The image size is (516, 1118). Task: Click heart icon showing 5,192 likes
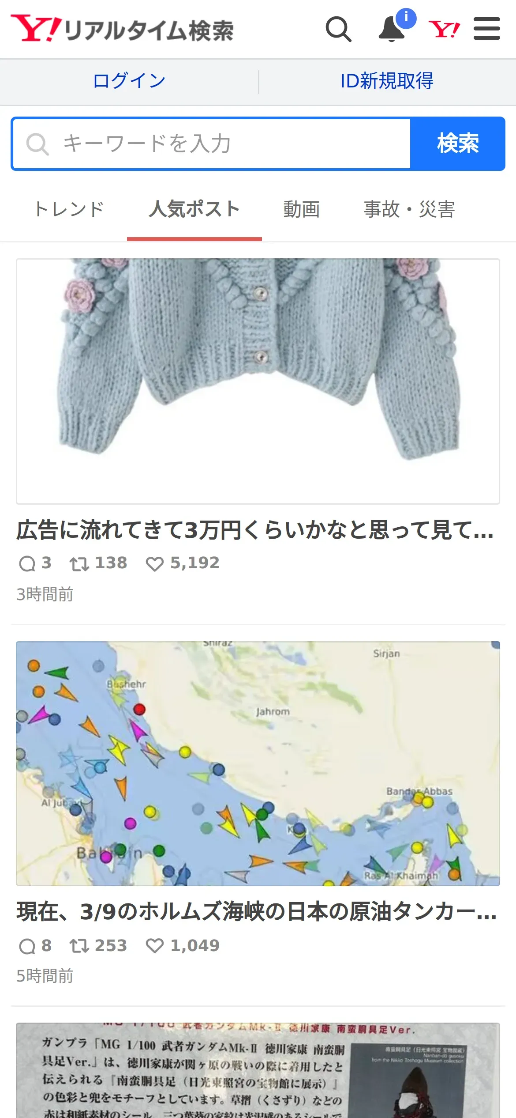155,563
